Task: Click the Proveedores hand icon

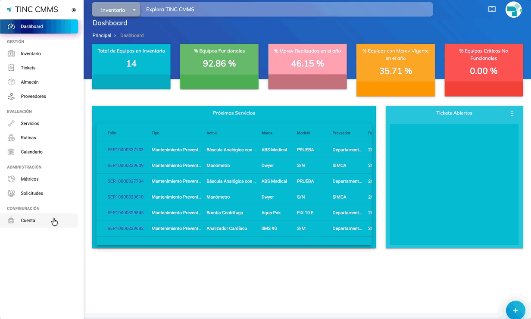Action: (12, 97)
